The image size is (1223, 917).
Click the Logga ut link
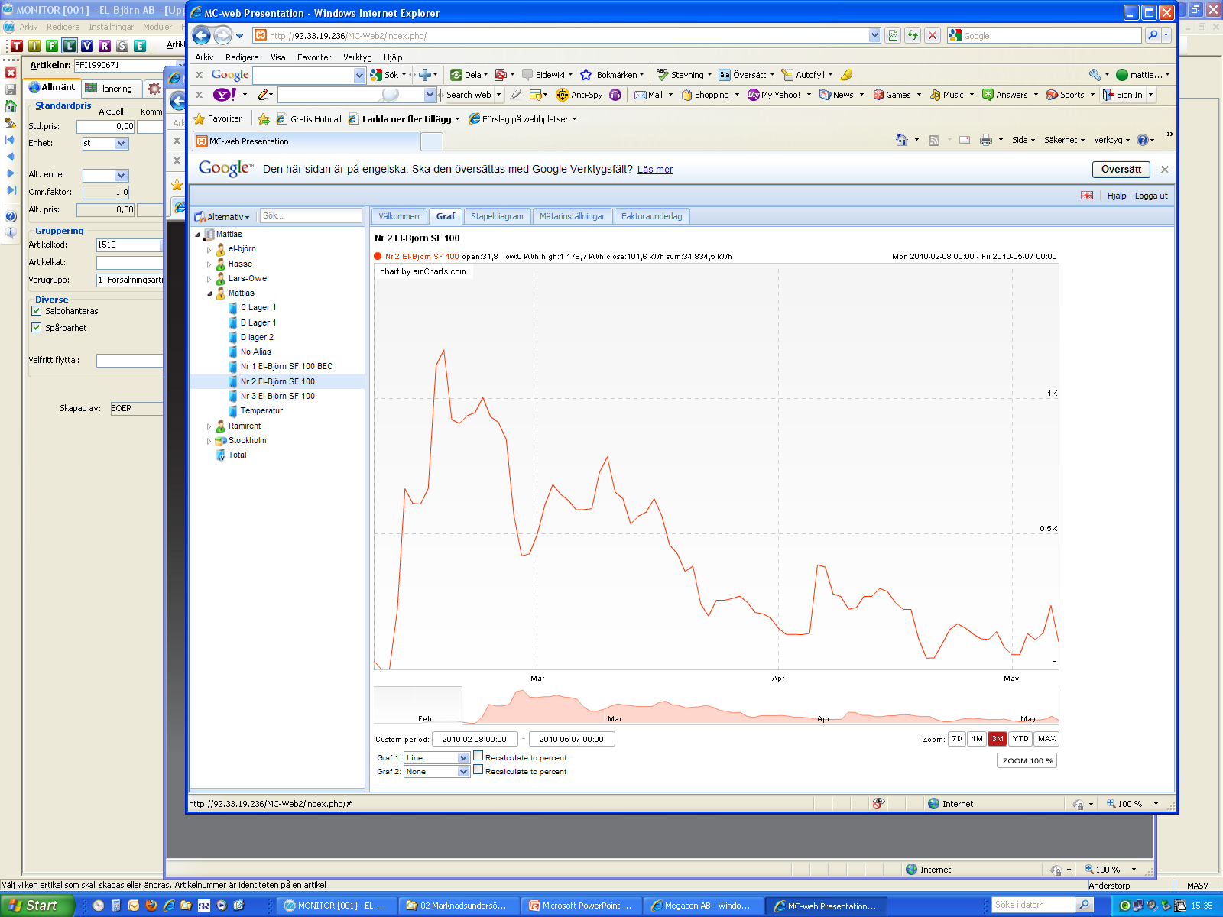click(x=1151, y=196)
